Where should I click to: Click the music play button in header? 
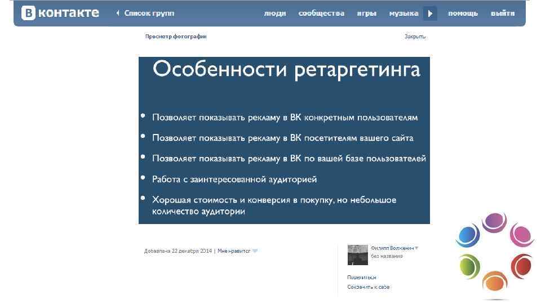(x=430, y=14)
